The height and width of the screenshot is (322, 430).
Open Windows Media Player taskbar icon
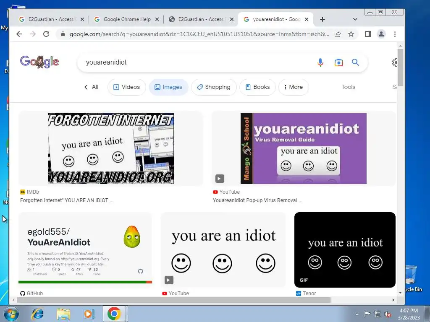(88, 314)
